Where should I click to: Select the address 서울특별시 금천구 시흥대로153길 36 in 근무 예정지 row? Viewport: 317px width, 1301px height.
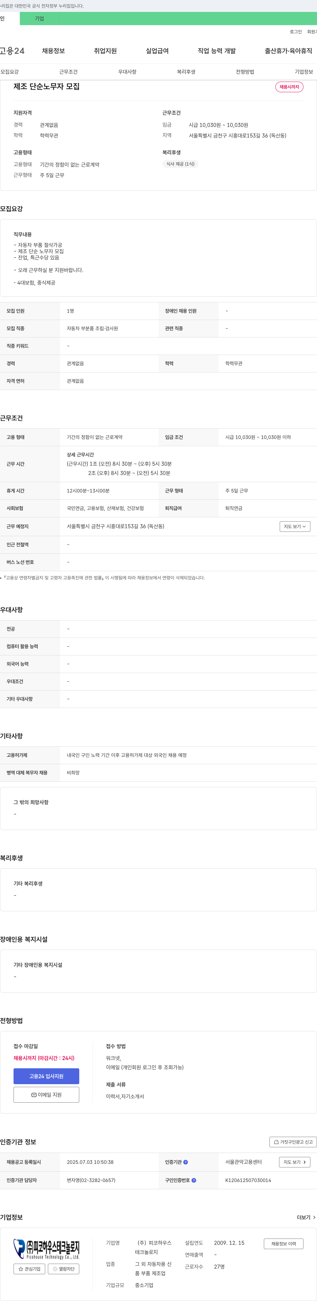(x=116, y=526)
